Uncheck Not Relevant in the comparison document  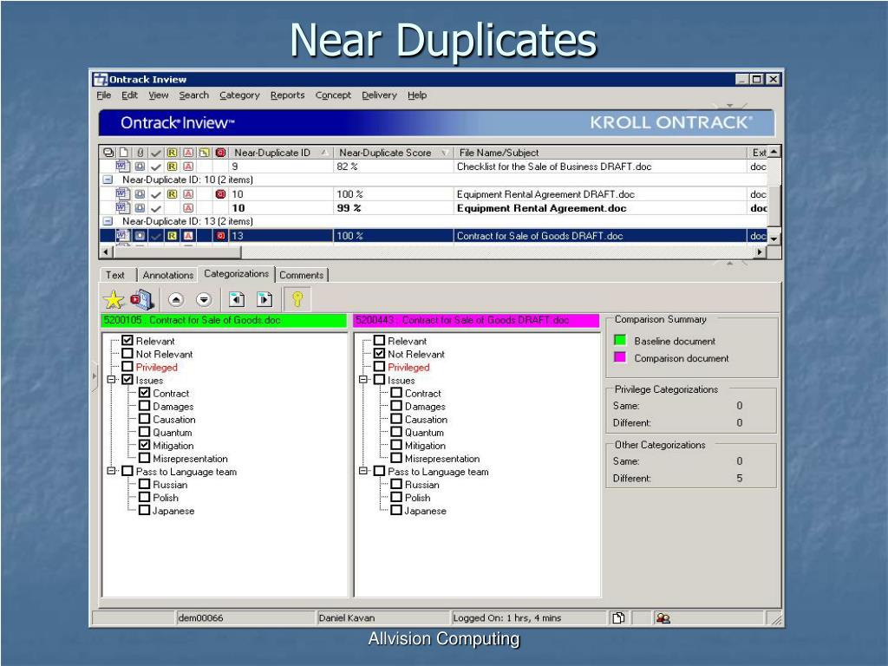(380, 354)
